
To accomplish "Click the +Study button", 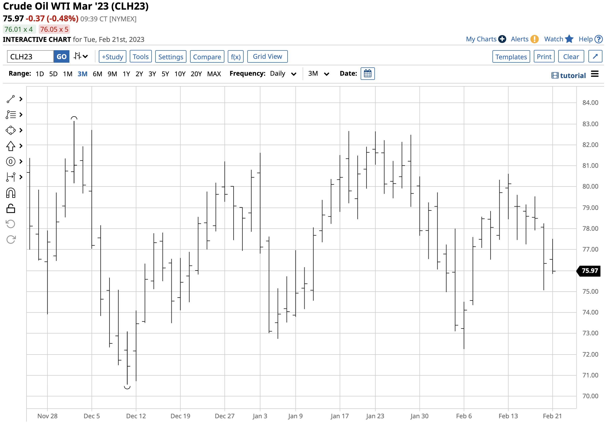I will (112, 57).
